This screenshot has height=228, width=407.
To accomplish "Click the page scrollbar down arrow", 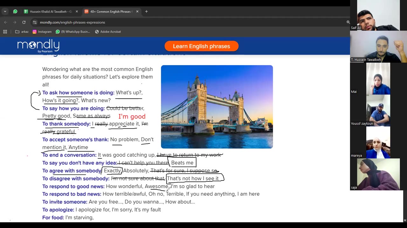I will (x=405, y=220).
